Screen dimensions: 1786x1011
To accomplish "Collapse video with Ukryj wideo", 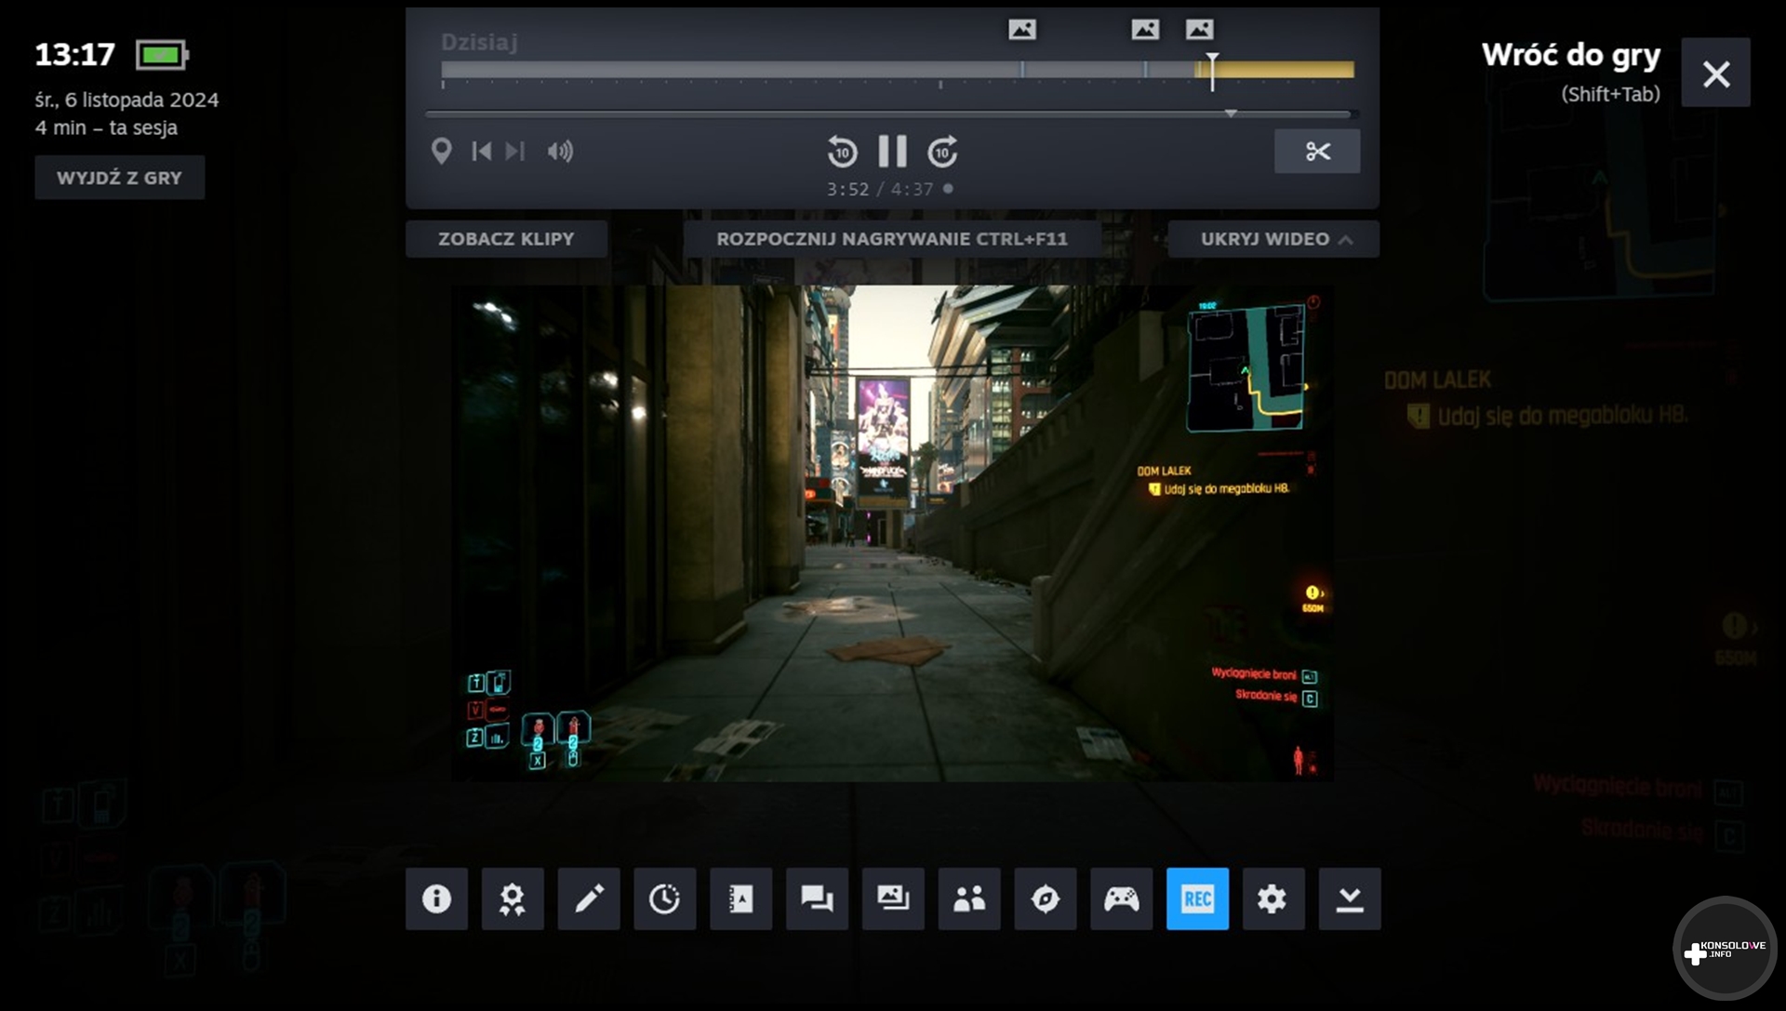I will 1273,239.
